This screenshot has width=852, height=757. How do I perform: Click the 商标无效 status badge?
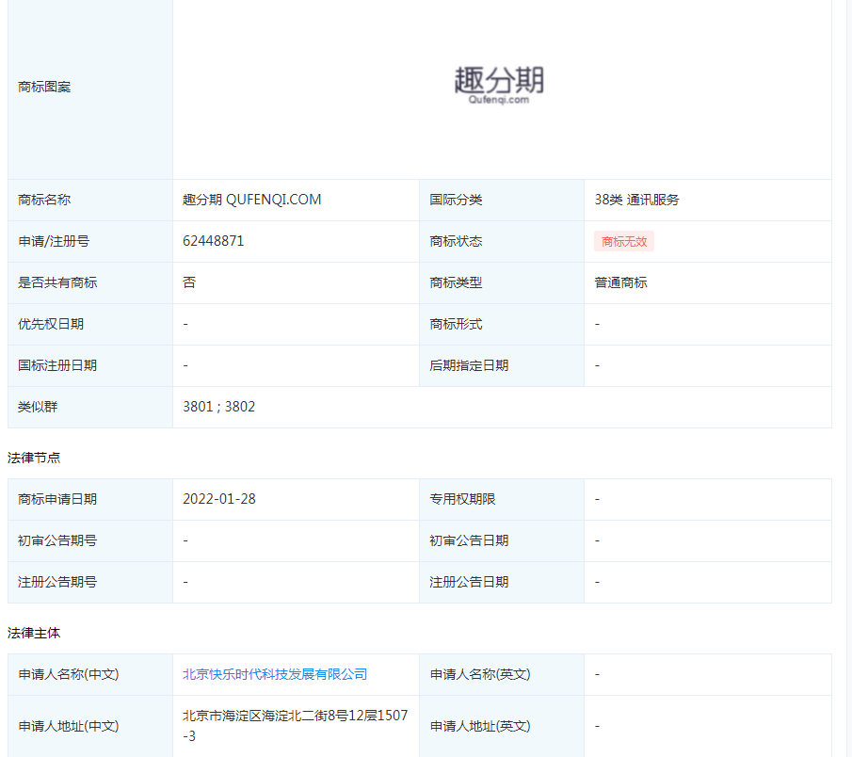(624, 241)
